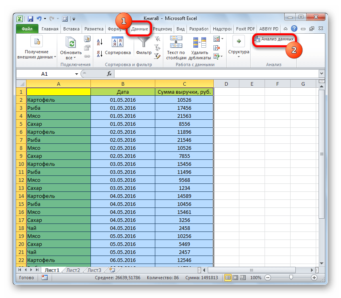The height and width of the screenshot is (298, 341).
Task: Sort ascending A to Z
Action: (100, 42)
